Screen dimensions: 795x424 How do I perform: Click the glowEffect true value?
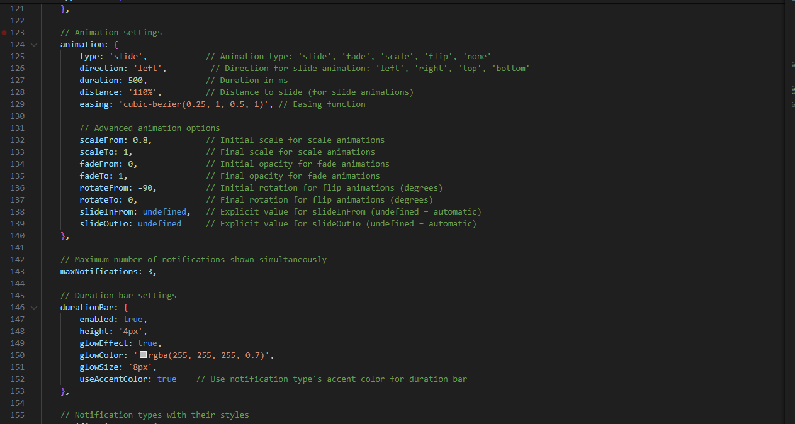click(147, 343)
